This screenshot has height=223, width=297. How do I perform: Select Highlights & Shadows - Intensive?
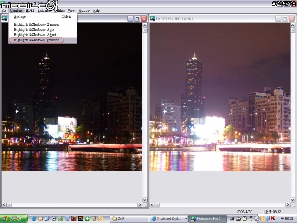click(43, 40)
